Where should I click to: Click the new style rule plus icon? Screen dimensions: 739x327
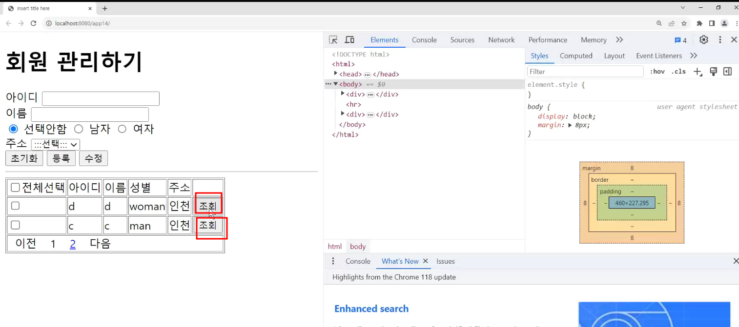(x=698, y=72)
